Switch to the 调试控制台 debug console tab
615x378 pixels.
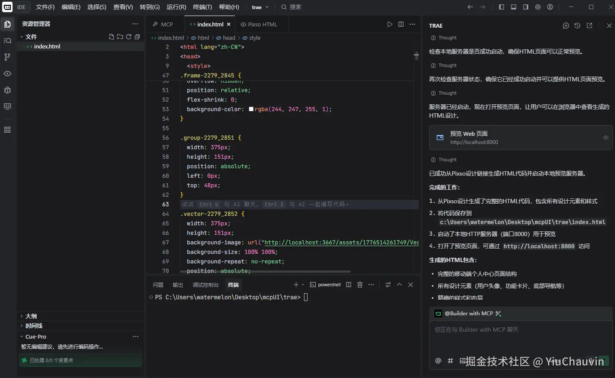tap(206, 285)
